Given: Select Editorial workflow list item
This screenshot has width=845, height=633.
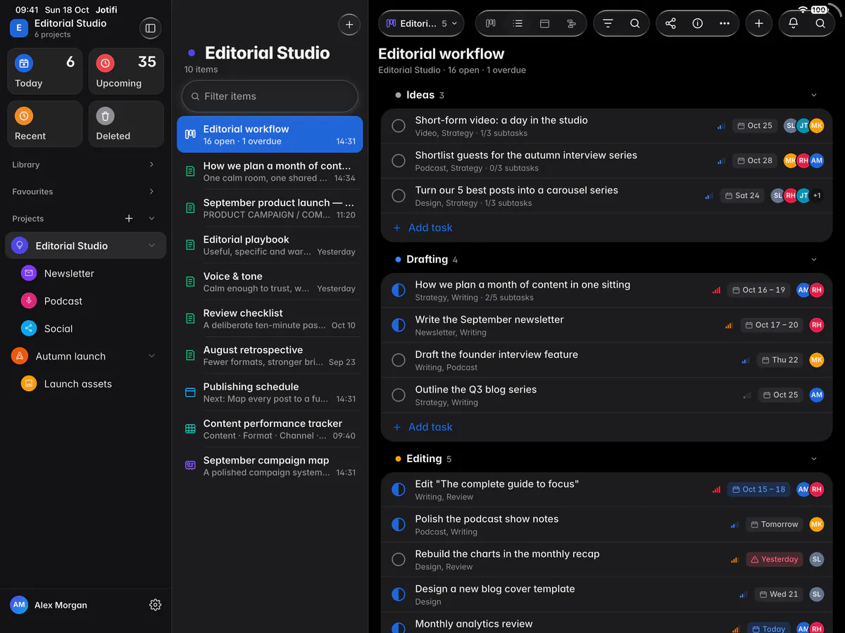Looking at the screenshot, I should coord(270,134).
